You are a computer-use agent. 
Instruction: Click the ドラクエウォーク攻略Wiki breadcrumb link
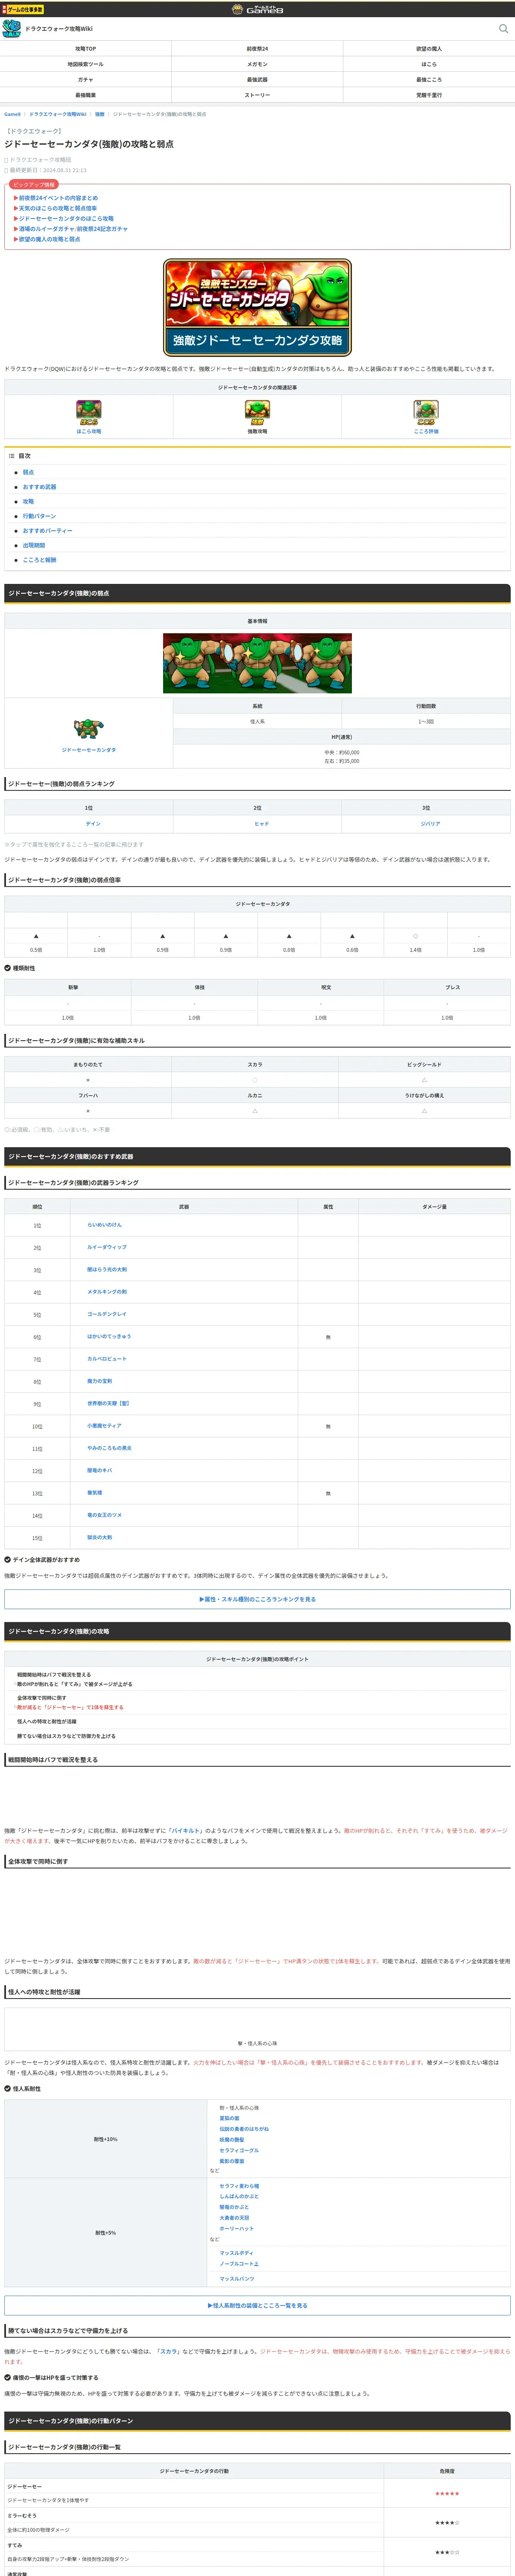57,114
